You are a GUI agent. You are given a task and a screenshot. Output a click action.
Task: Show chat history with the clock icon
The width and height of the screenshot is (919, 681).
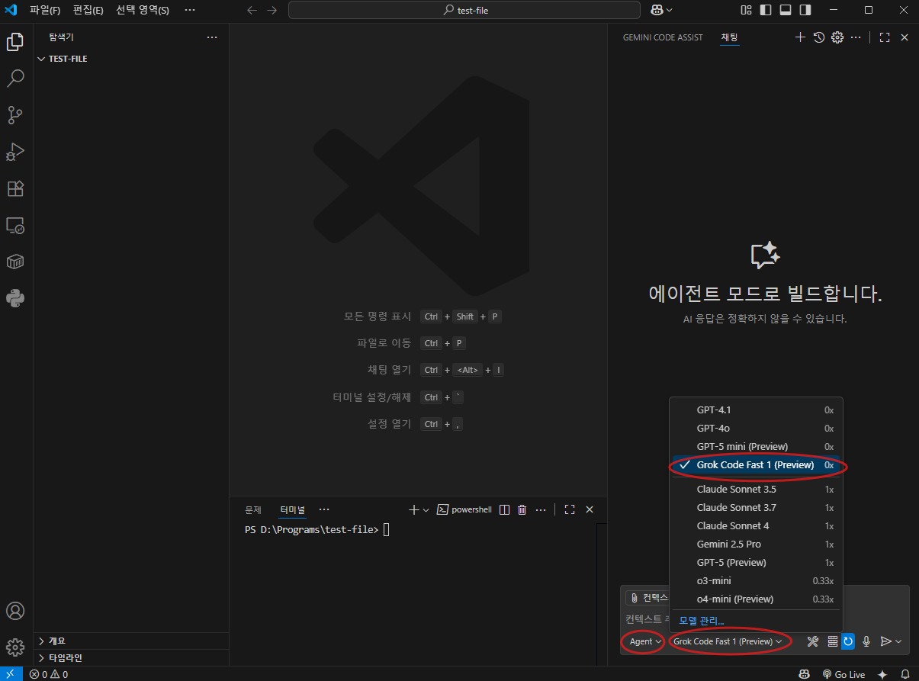818,37
